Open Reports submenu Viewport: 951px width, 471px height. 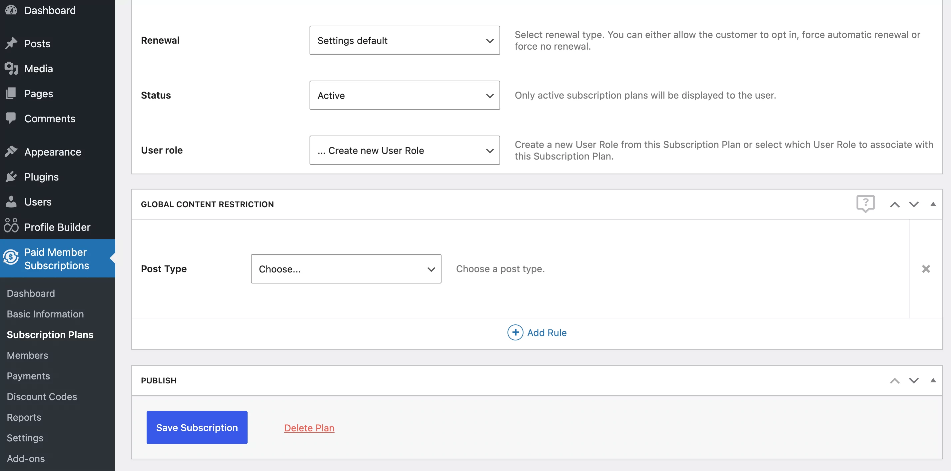pos(24,417)
